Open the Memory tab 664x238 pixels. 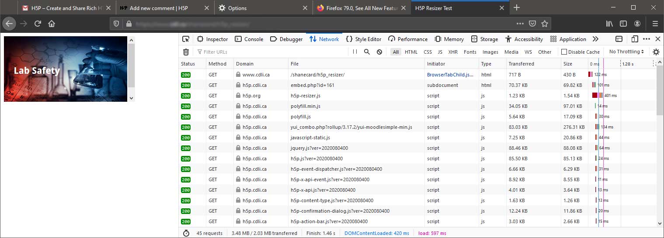449,39
